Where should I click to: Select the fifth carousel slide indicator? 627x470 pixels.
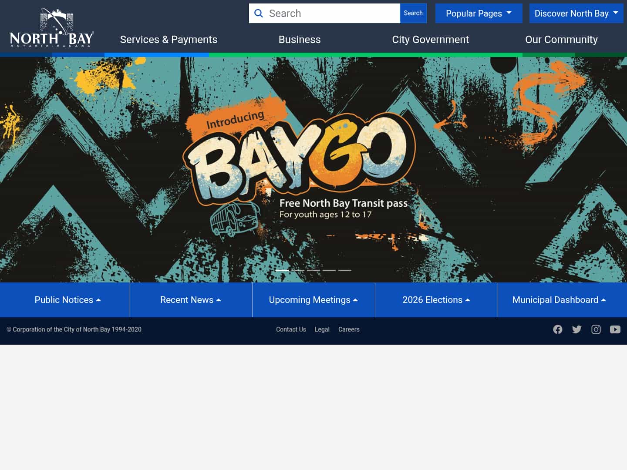tap(345, 270)
